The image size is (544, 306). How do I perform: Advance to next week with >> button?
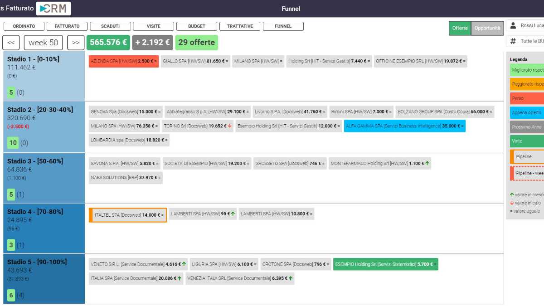(x=76, y=43)
